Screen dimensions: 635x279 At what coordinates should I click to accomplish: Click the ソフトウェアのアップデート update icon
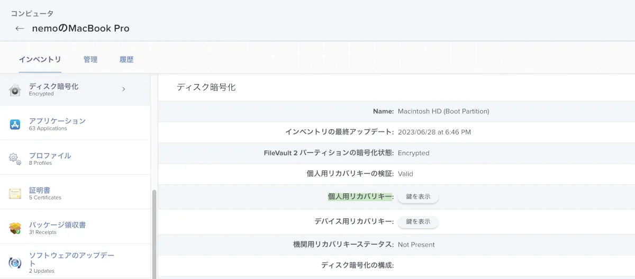[x=15, y=263]
